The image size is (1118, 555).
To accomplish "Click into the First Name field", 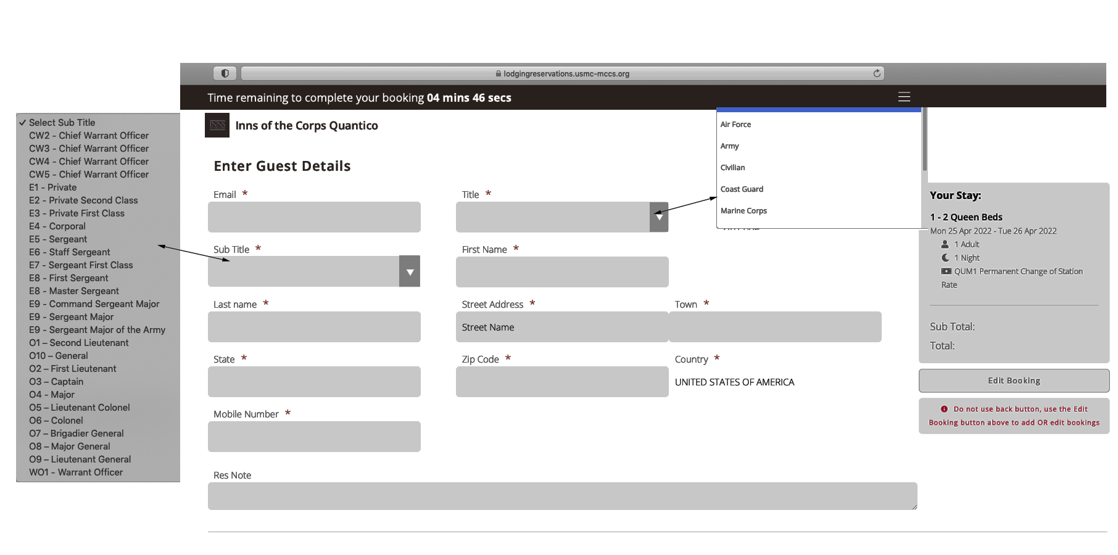I will point(562,272).
